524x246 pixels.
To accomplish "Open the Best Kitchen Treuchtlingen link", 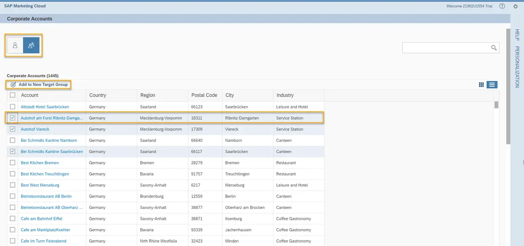I will point(45,174).
